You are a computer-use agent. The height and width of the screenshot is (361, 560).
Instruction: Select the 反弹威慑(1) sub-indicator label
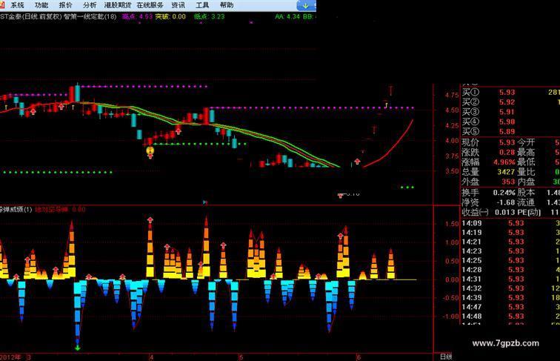pyautogui.click(x=16, y=210)
